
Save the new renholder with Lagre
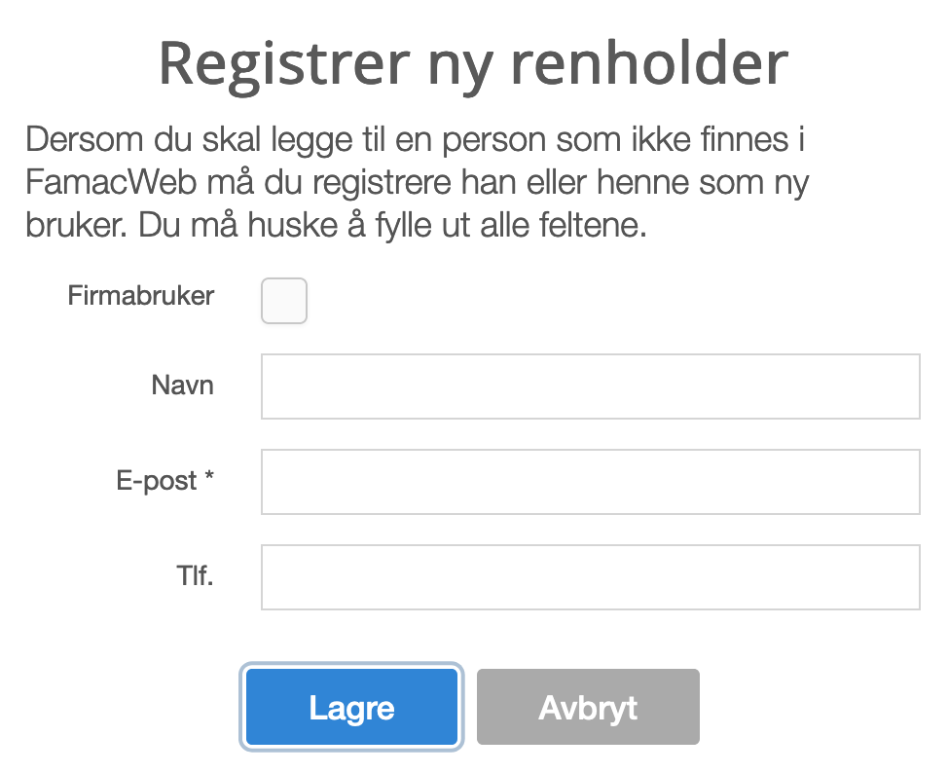[351, 707]
